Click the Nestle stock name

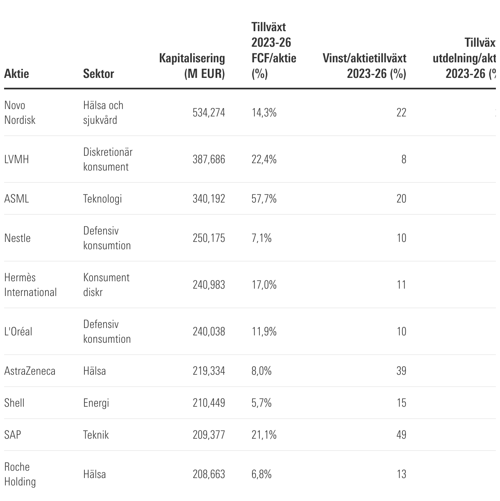click(x=17, y=238)
